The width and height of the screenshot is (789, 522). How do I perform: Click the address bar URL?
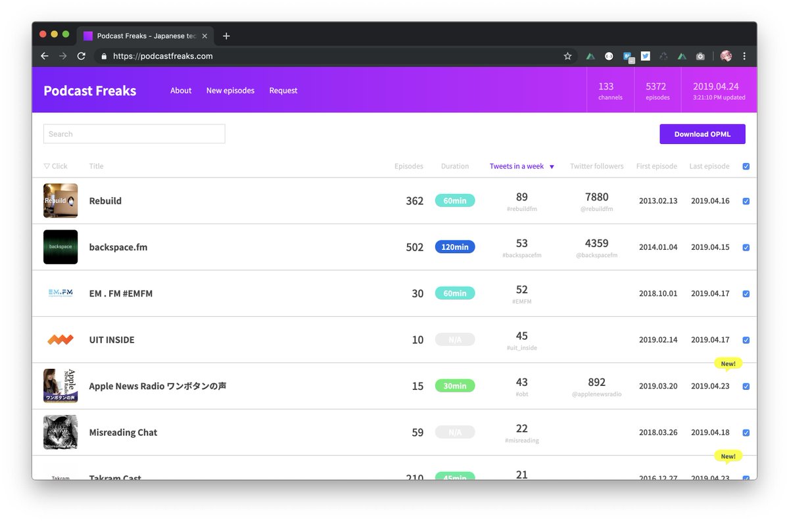tap(163, 57)
